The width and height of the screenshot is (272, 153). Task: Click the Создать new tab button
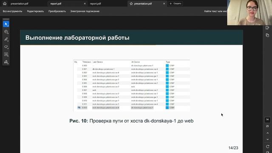point(176,3)
